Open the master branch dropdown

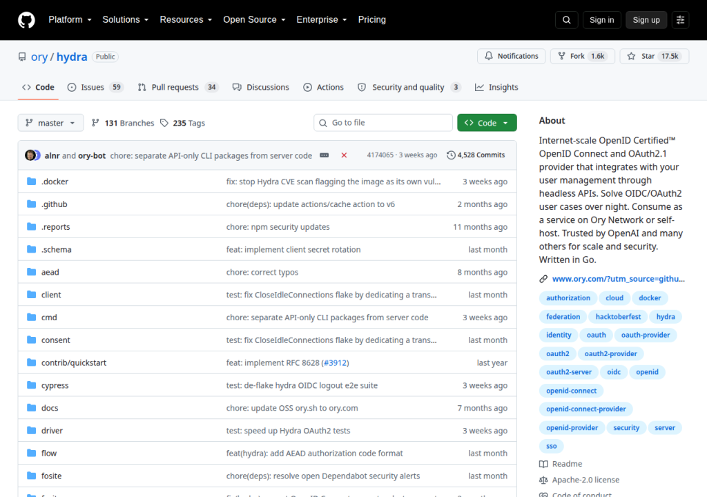[50, 123]
